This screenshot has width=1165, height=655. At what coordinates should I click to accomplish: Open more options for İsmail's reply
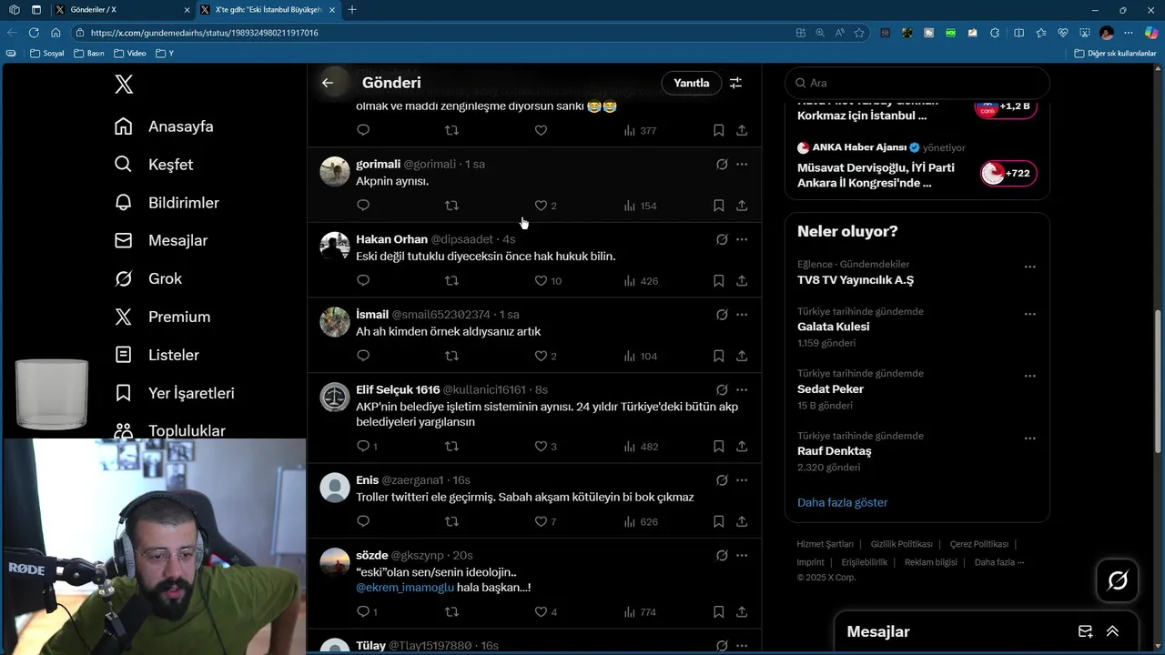click(742, 315)
